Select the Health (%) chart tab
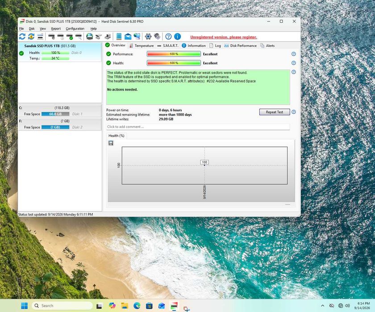 pos(117,136)
